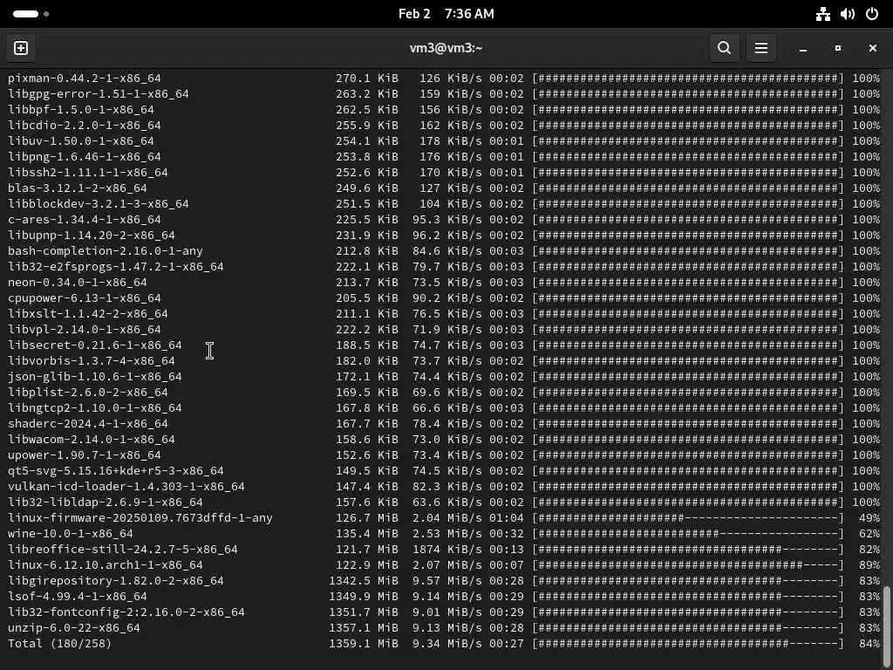
Task: Open the terminal search tool
Action: click(724, 48)
